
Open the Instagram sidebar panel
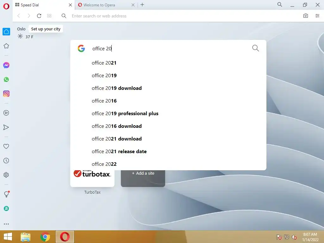(6, 94)
